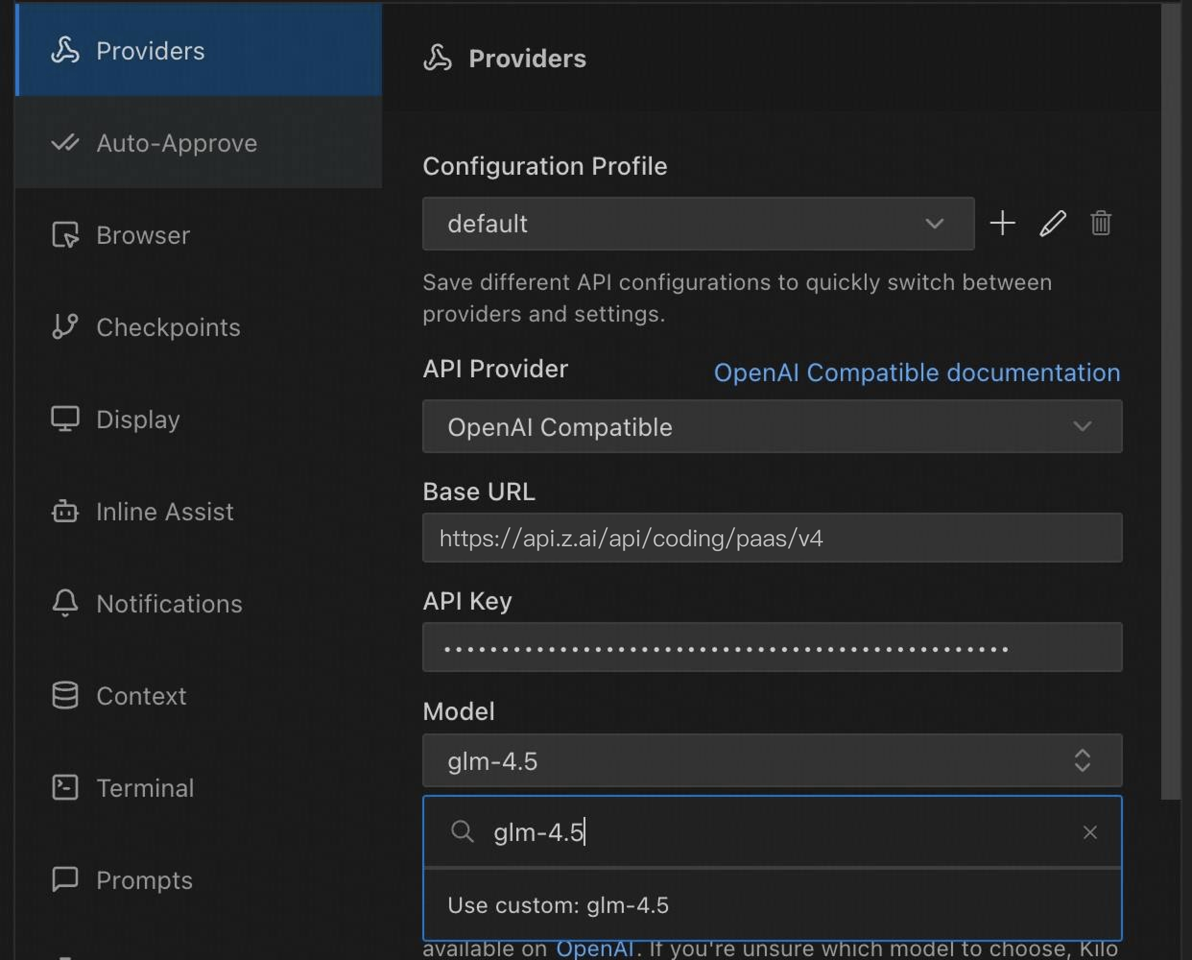Go to the Checkpoints settings tab
The height and width of the screenshot is (960, 1192).
click(199, 327)
